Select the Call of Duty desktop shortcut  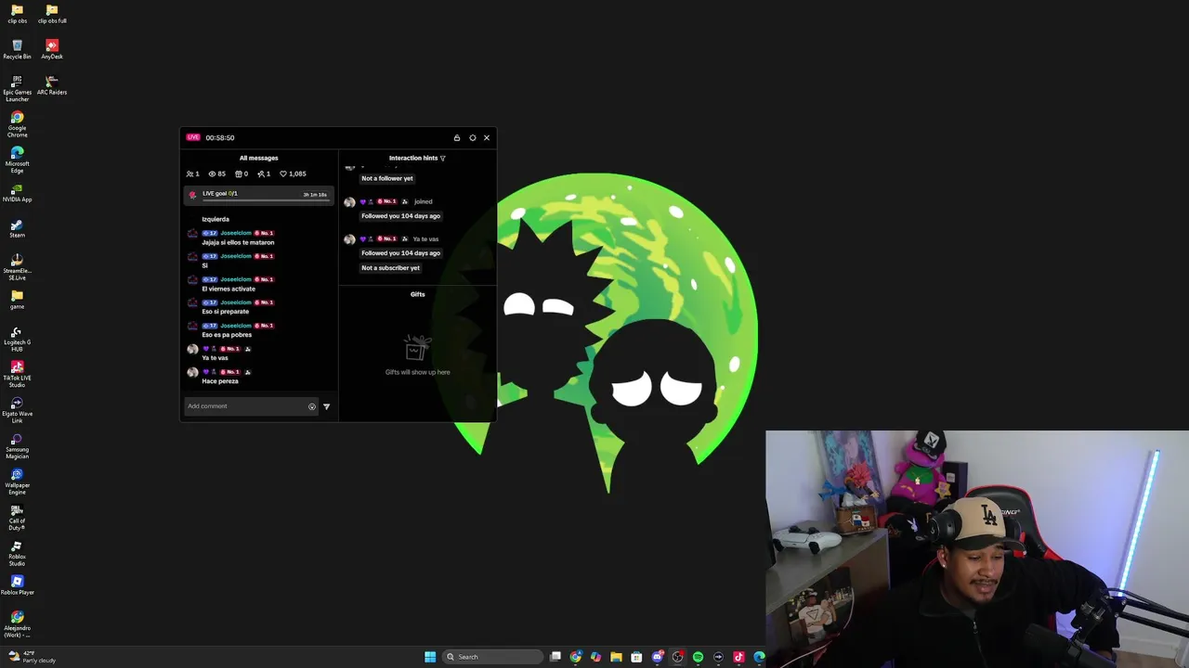coord(17,517)
